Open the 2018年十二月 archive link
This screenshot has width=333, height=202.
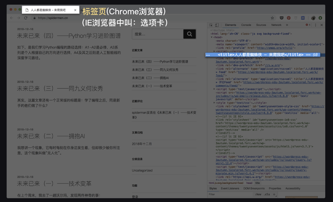tap(142, 144)
